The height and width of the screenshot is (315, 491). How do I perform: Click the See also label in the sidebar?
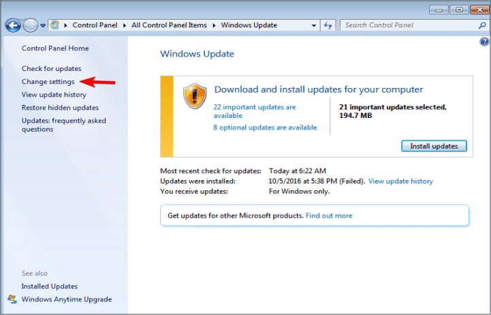pyautogui.click(x=35, y=273)
